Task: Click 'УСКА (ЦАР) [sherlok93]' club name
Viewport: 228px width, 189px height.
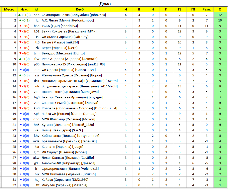Action: (60, 26)
